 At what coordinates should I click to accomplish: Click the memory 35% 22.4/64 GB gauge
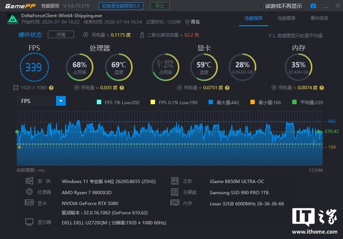[299, 67]
